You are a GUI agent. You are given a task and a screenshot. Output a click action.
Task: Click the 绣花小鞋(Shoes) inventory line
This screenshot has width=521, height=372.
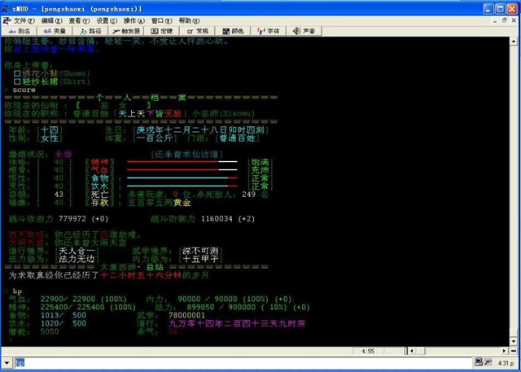click(52, 73)
